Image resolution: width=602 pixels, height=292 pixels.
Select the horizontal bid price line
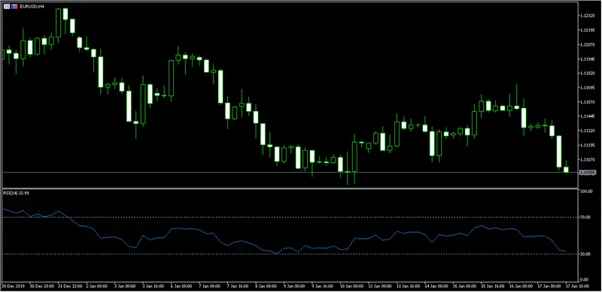[x=290, y=173]
